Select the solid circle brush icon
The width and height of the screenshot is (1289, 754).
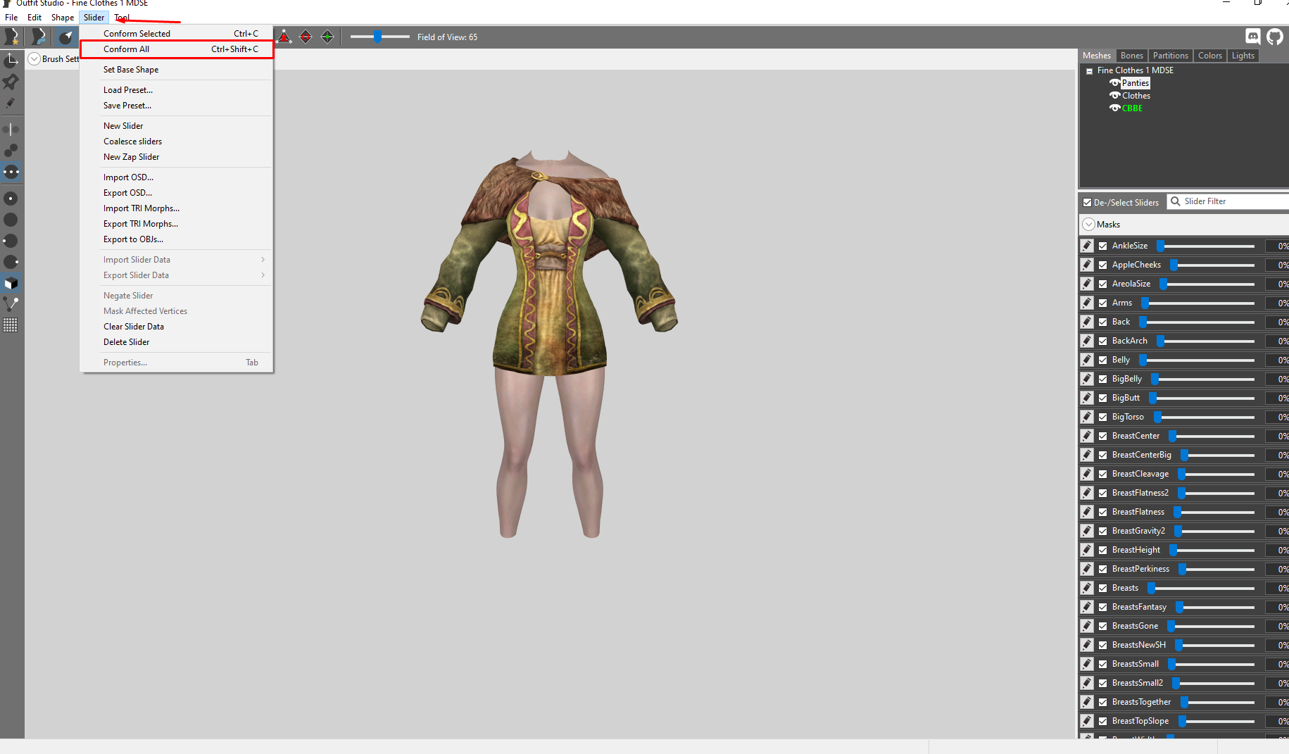pyautogui.click(x=11, y=220)
